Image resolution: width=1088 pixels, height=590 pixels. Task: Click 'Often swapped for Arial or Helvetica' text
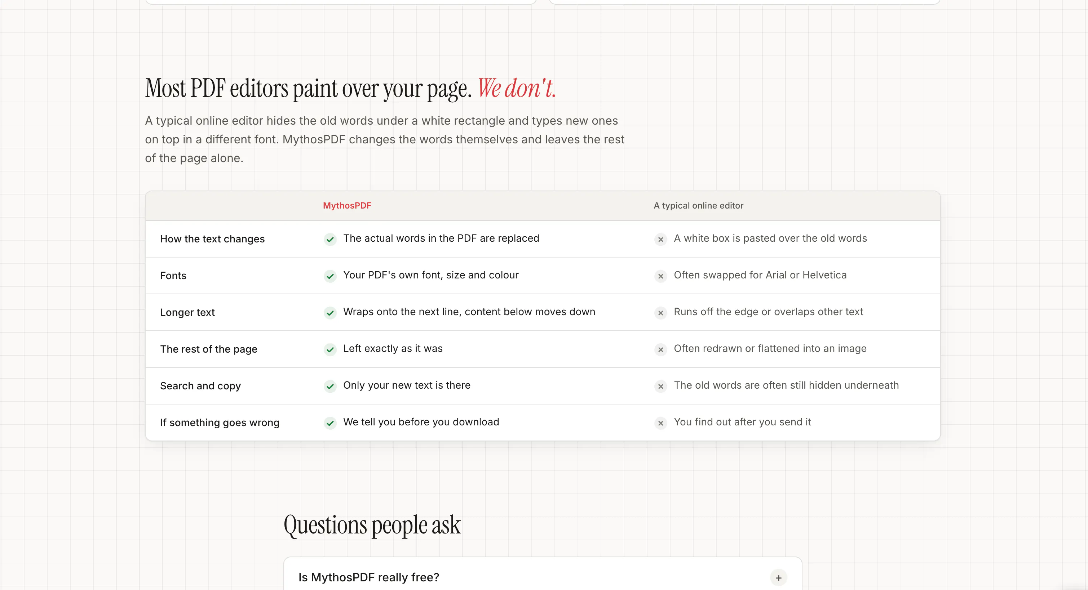tap(760, 275)
